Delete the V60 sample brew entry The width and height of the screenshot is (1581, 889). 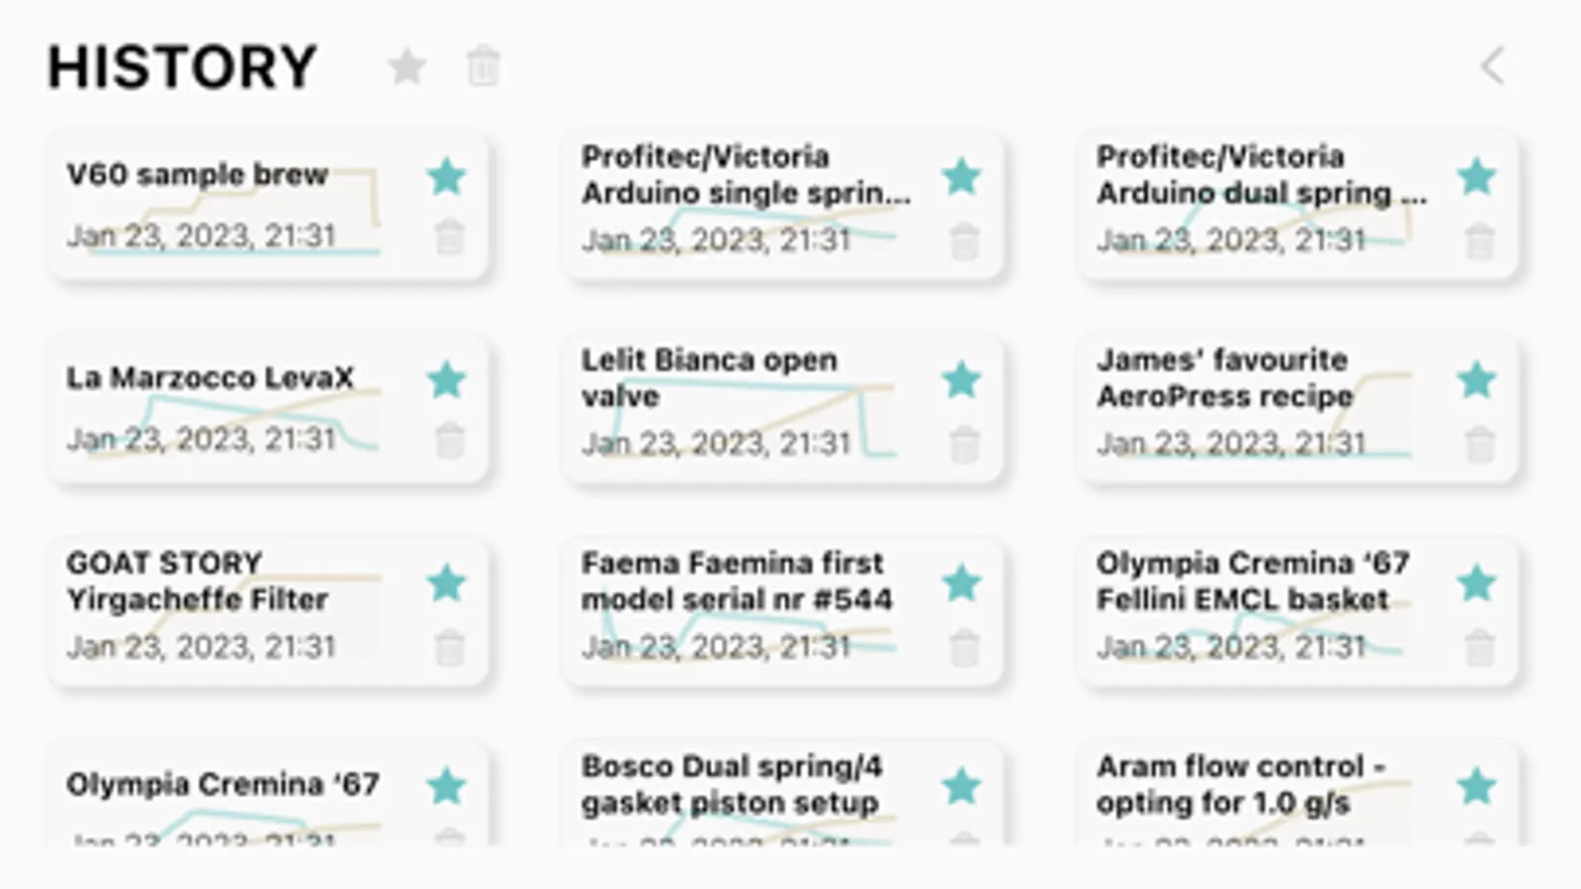coord(449,238)
